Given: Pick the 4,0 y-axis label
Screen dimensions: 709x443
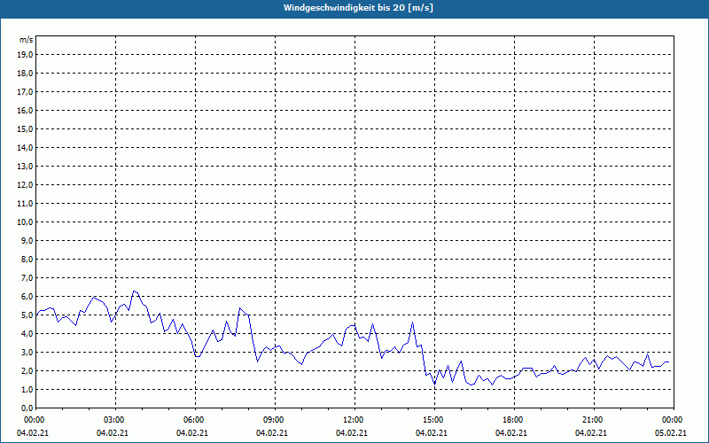Looking at the screenshot, I should point(27,334).
